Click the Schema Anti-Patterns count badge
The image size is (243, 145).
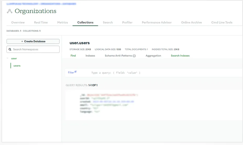[x=134, y=56]
